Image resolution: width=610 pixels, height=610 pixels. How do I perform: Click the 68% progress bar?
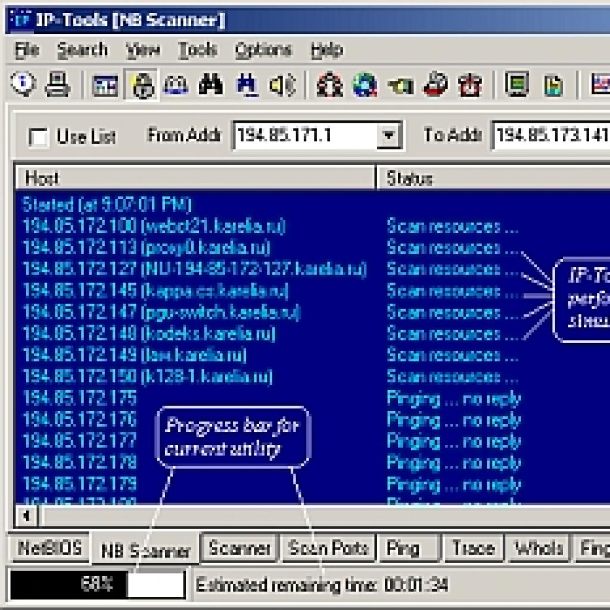(97, 584)
